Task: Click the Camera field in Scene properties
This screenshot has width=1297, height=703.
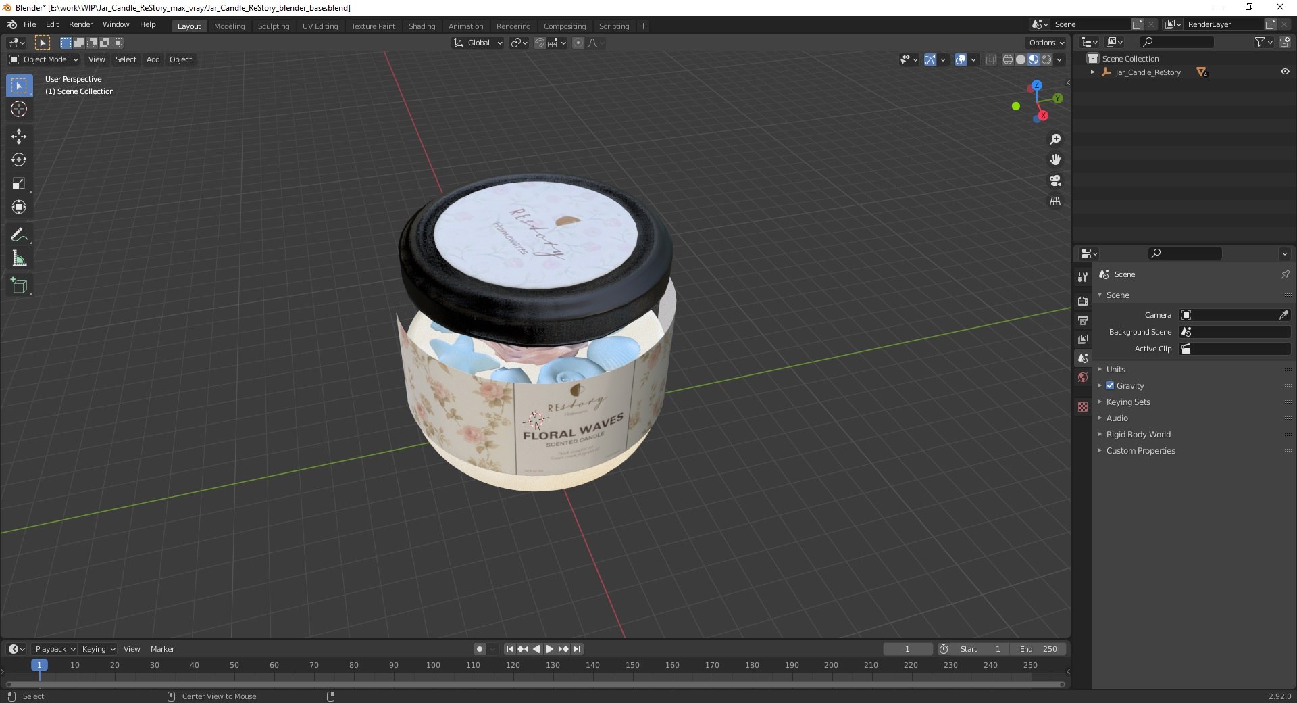Action: tap(1234, 315)
